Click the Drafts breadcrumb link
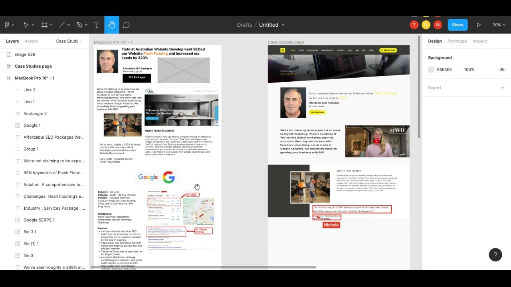Viewport: 511px width, 287px height. 244,25
